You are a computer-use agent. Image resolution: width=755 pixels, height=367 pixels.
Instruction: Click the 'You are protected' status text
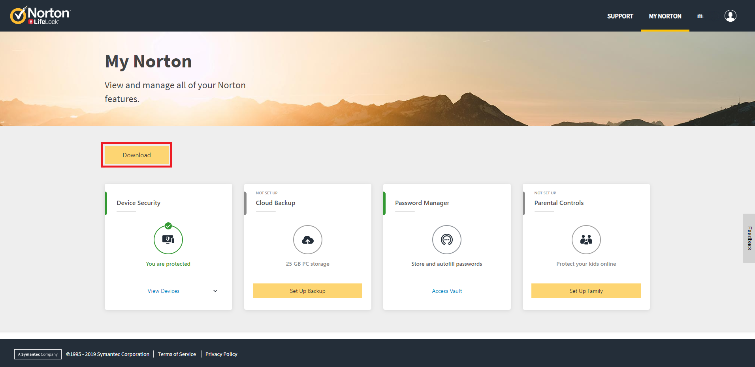coord(168,264)
